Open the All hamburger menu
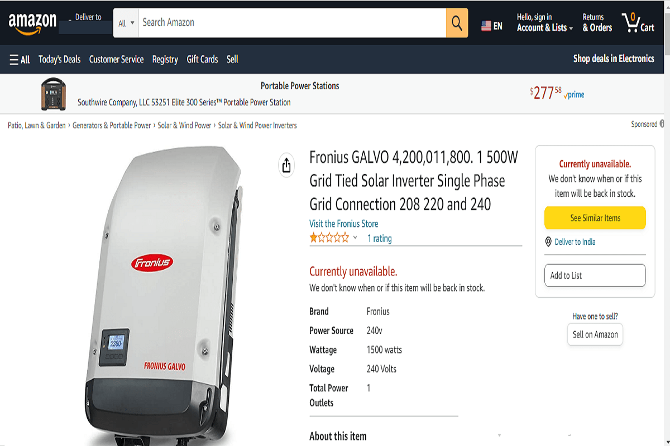Screen dimensions: 670x446 click(19, 60)
